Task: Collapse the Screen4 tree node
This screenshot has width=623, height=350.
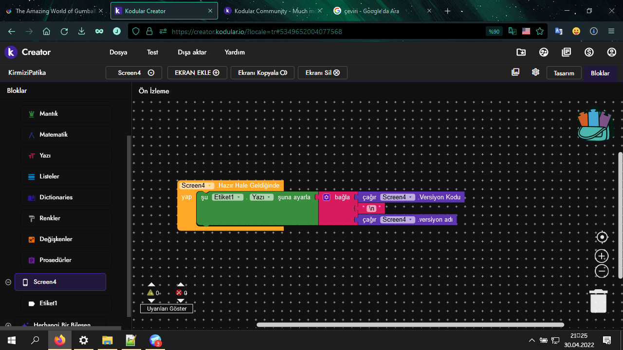Action: [8, 282]
